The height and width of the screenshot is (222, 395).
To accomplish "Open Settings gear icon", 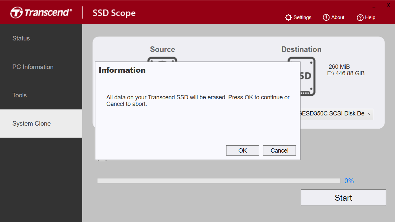I will click(288, 17).
